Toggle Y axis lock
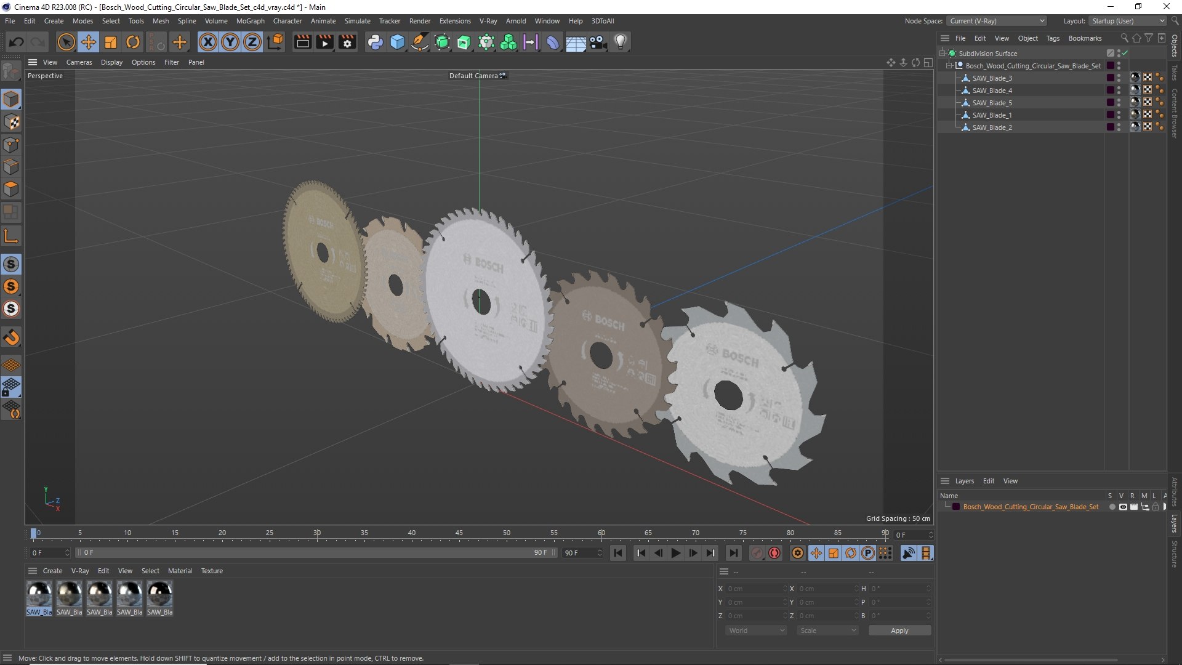 230,42
